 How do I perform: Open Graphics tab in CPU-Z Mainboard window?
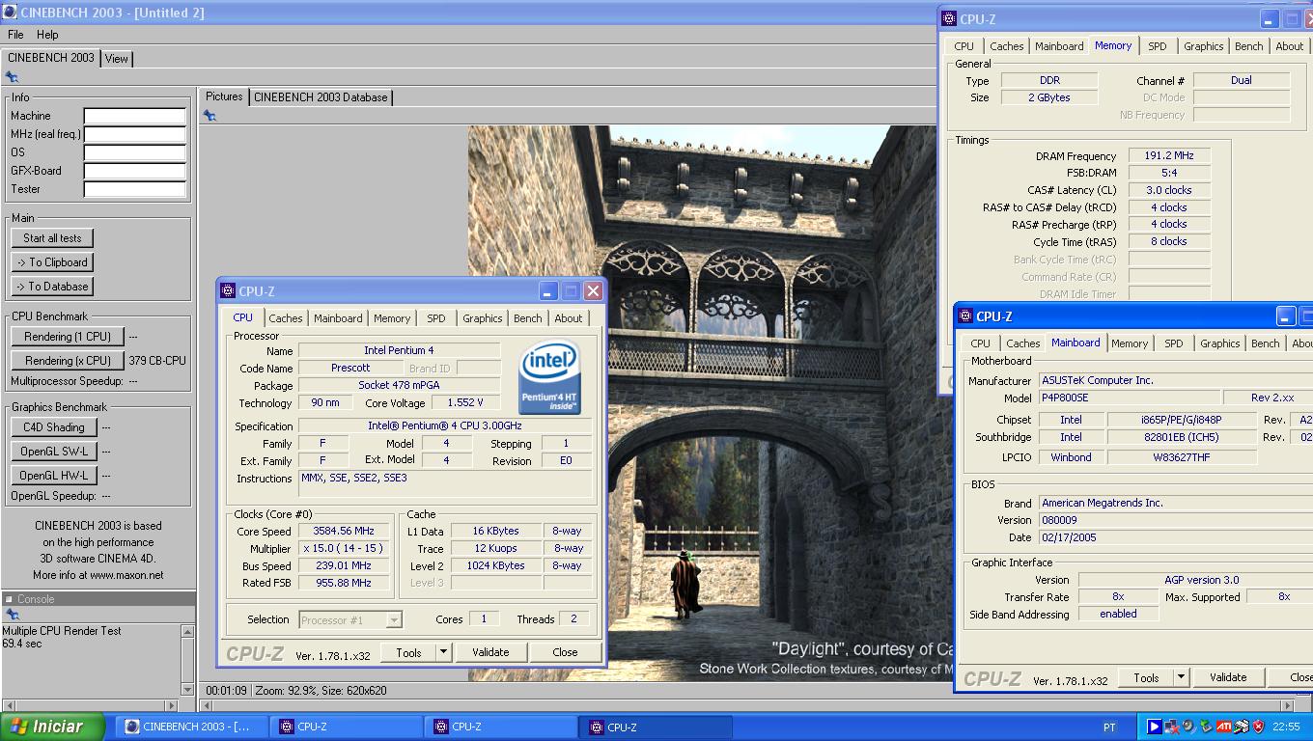pyautogui.click(x=1219, y=343)
